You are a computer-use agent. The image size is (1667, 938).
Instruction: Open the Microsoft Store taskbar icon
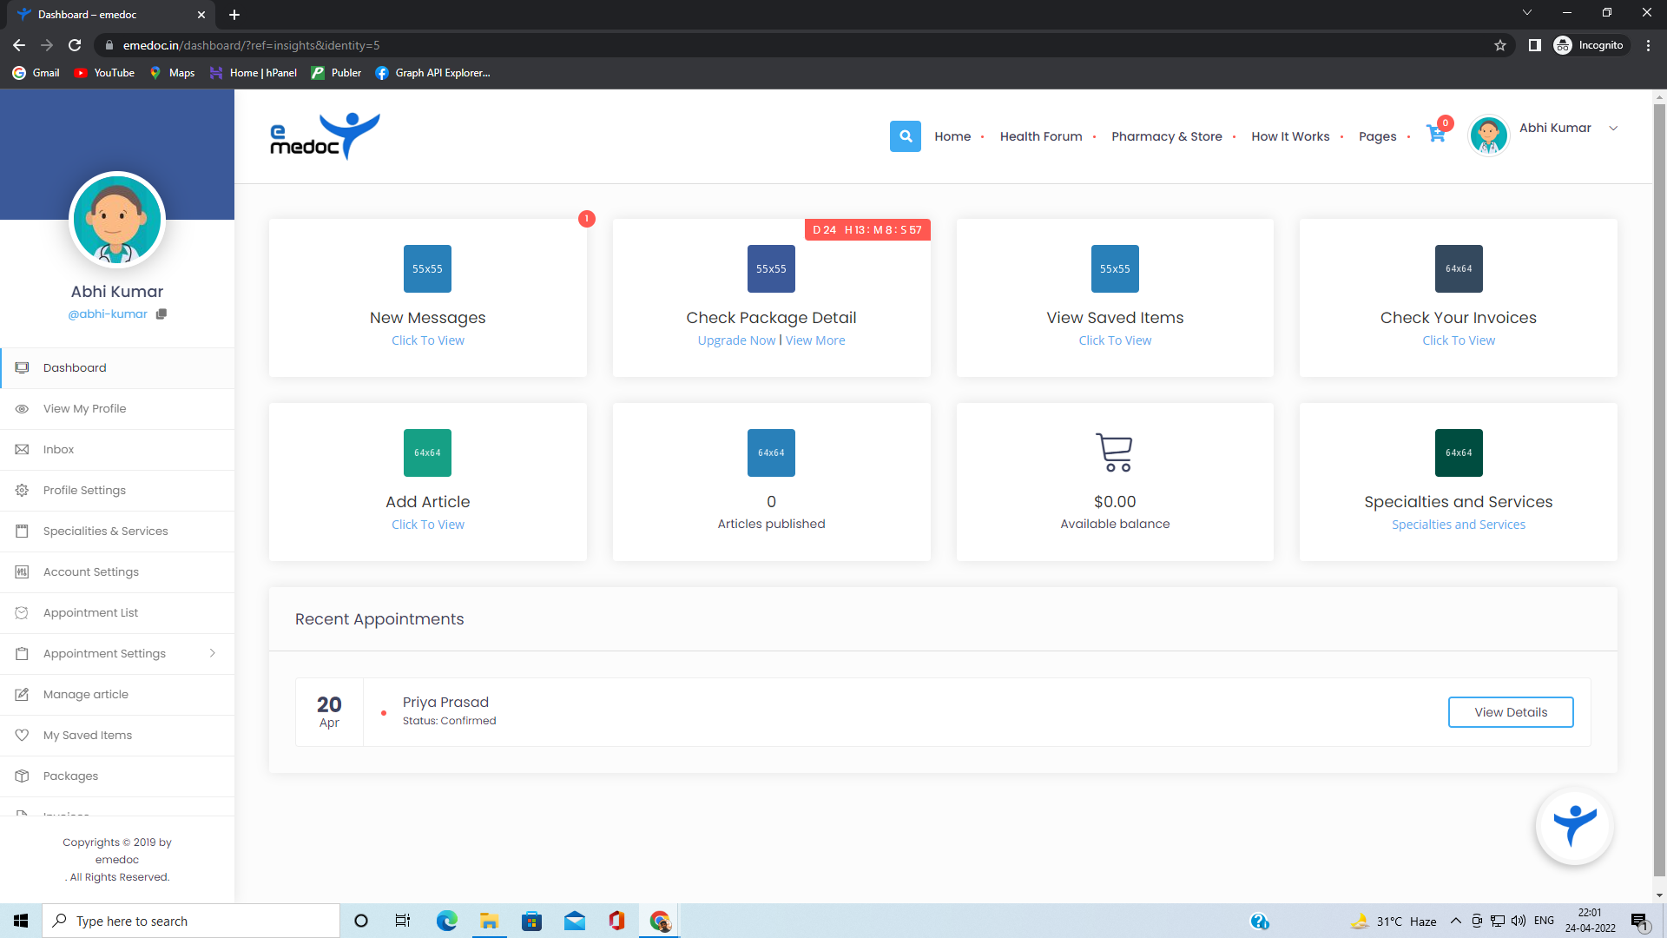pos(531,921)
